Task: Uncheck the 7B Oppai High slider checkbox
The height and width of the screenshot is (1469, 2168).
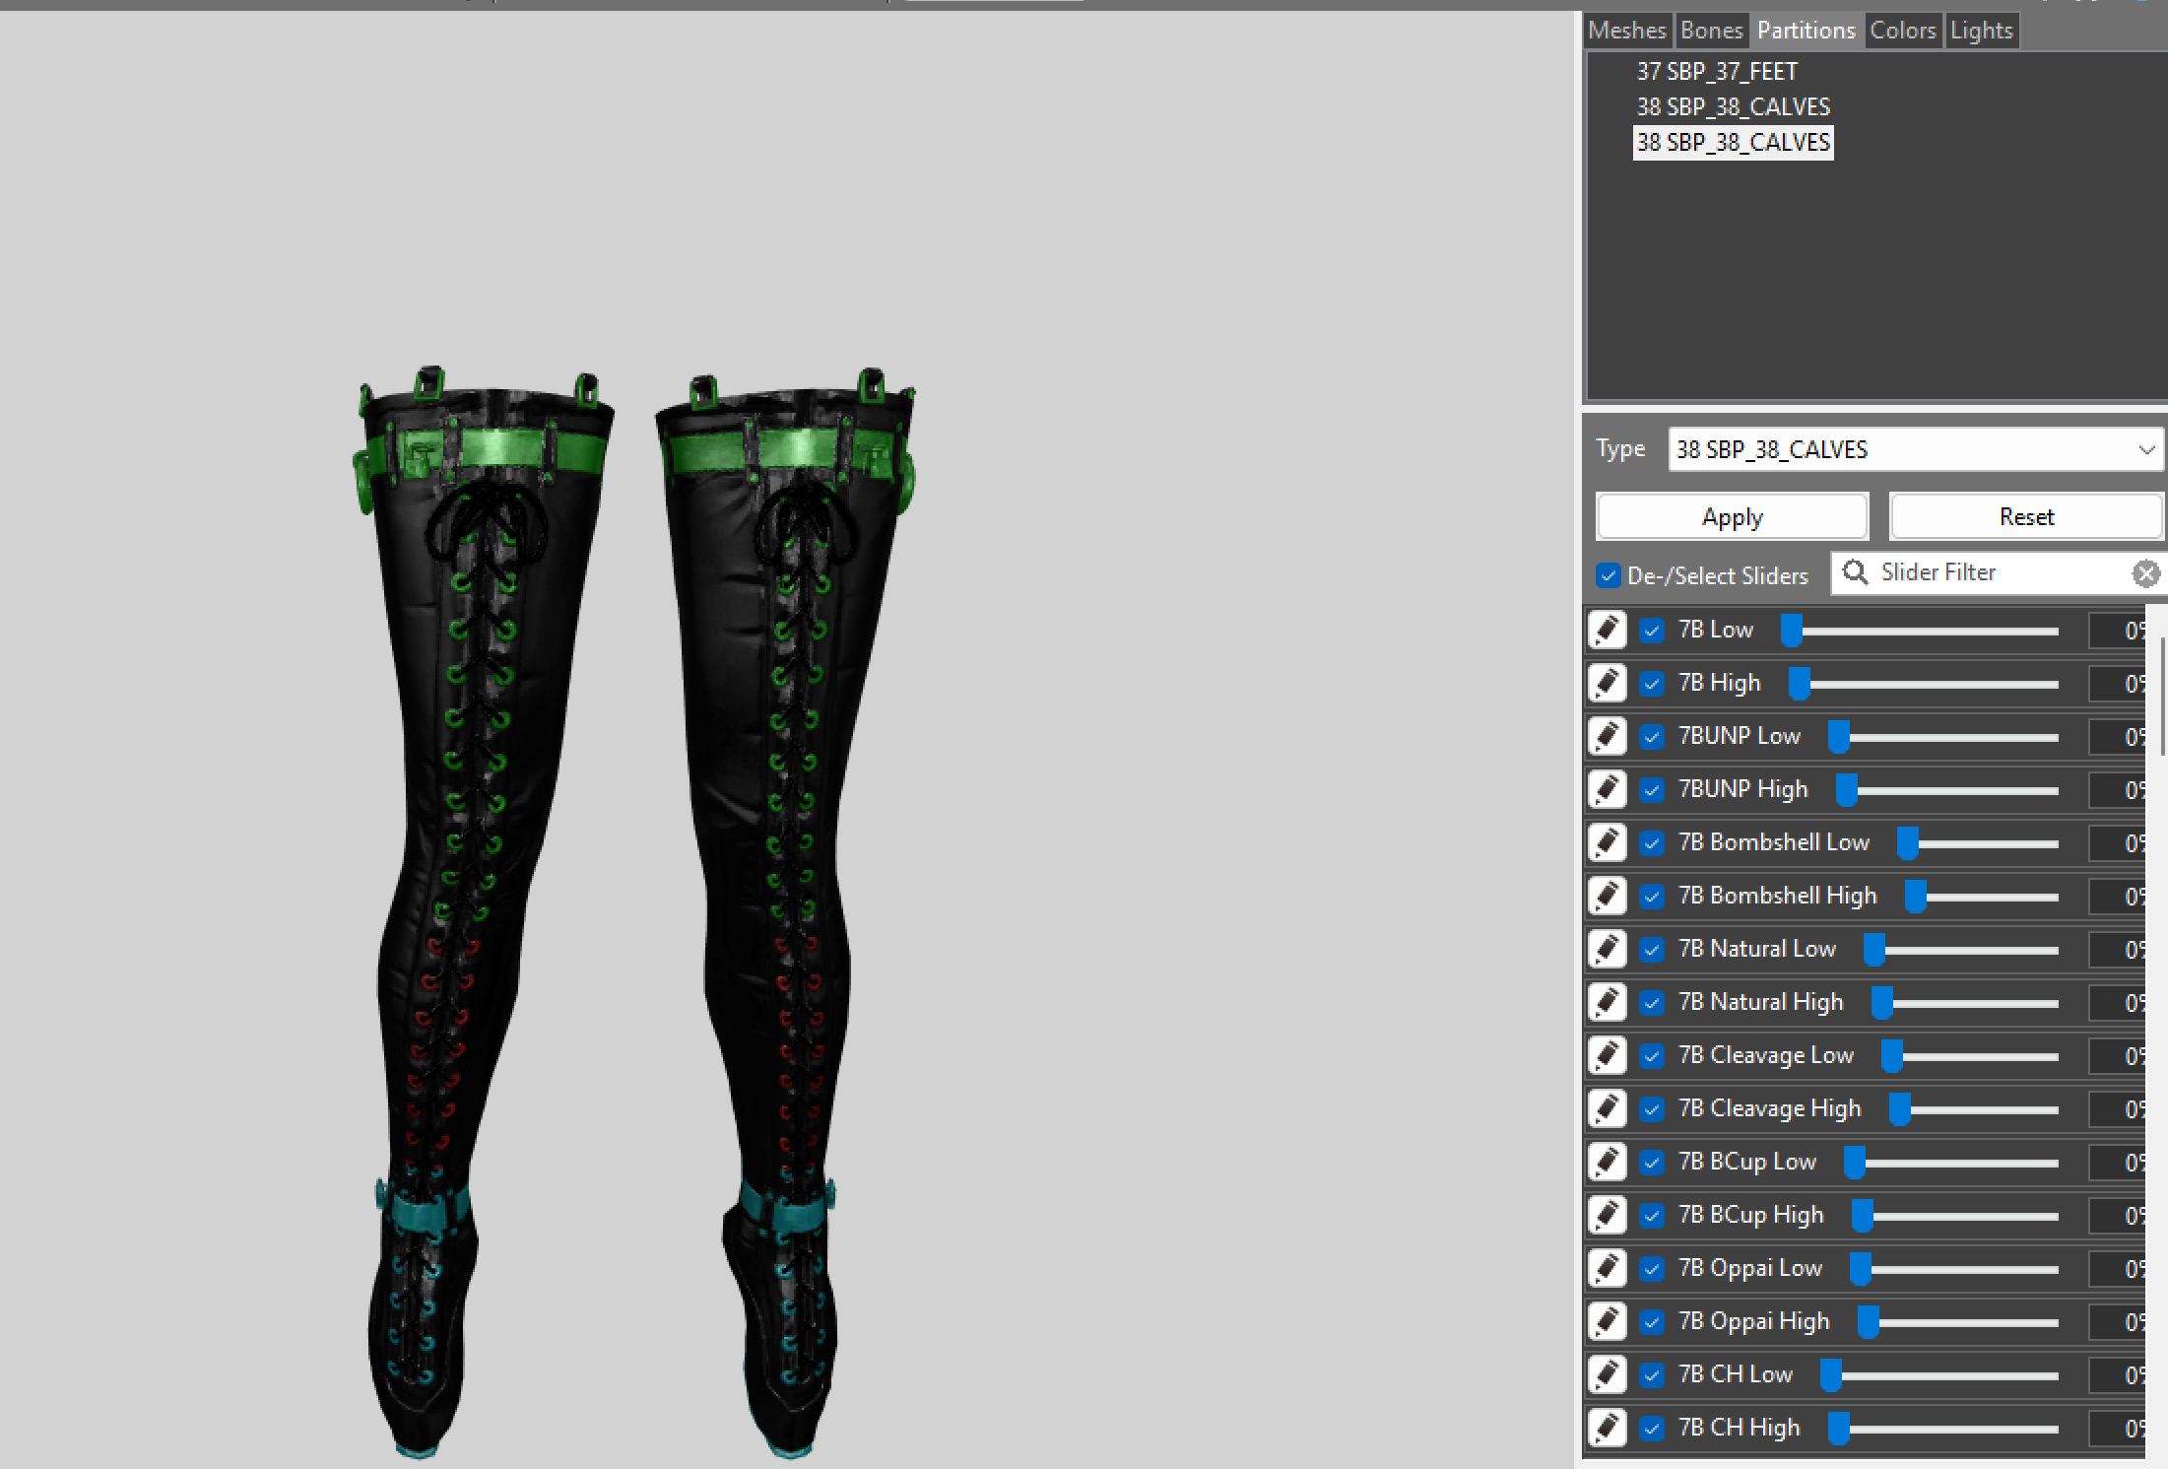Action: (1651, 1321)
